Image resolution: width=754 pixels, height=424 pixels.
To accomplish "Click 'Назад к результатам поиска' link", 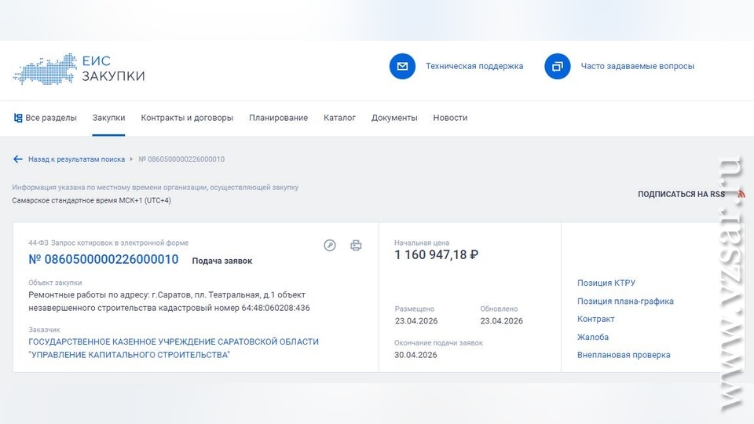I will [76, 159].
